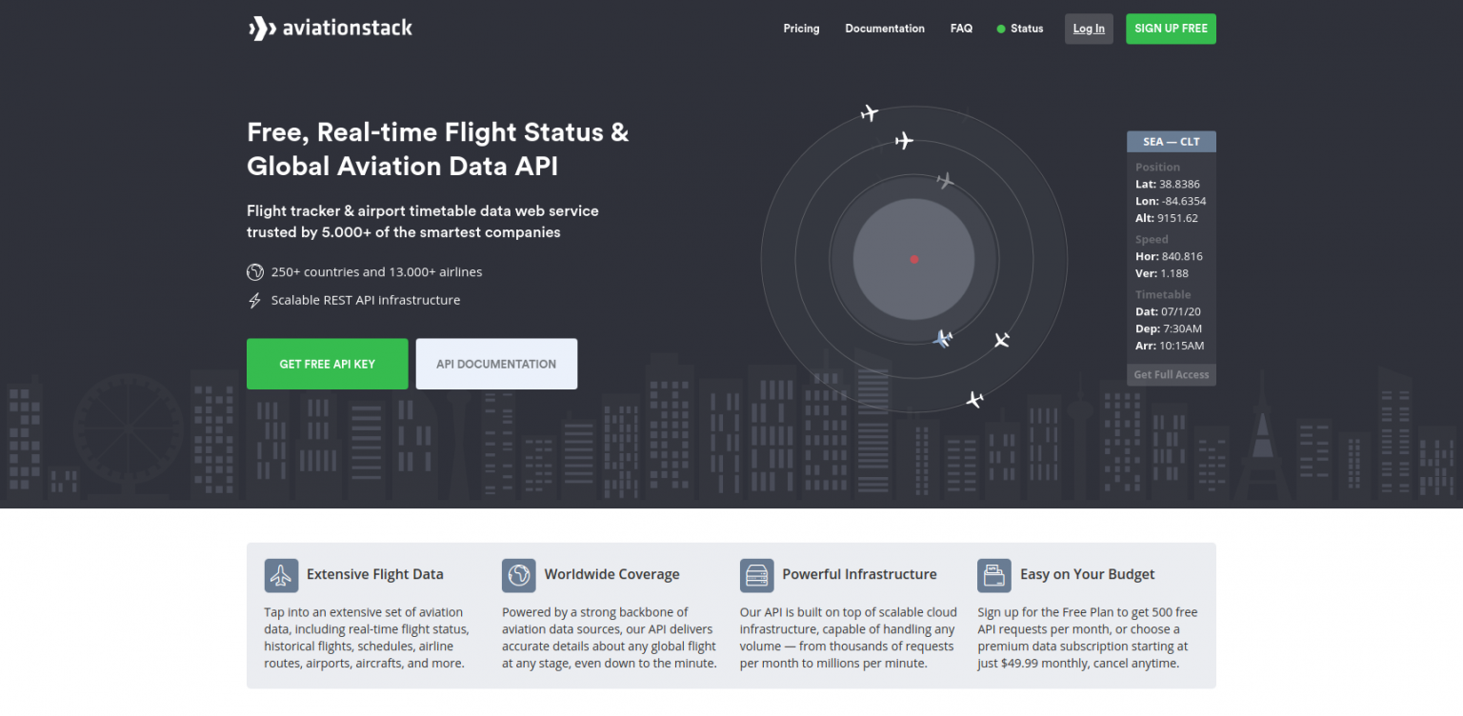Image resolution: width=1463 pixels, height=716 pixels.
Task: Open the Pricing page from the navigation
Action: pos(801,29)
